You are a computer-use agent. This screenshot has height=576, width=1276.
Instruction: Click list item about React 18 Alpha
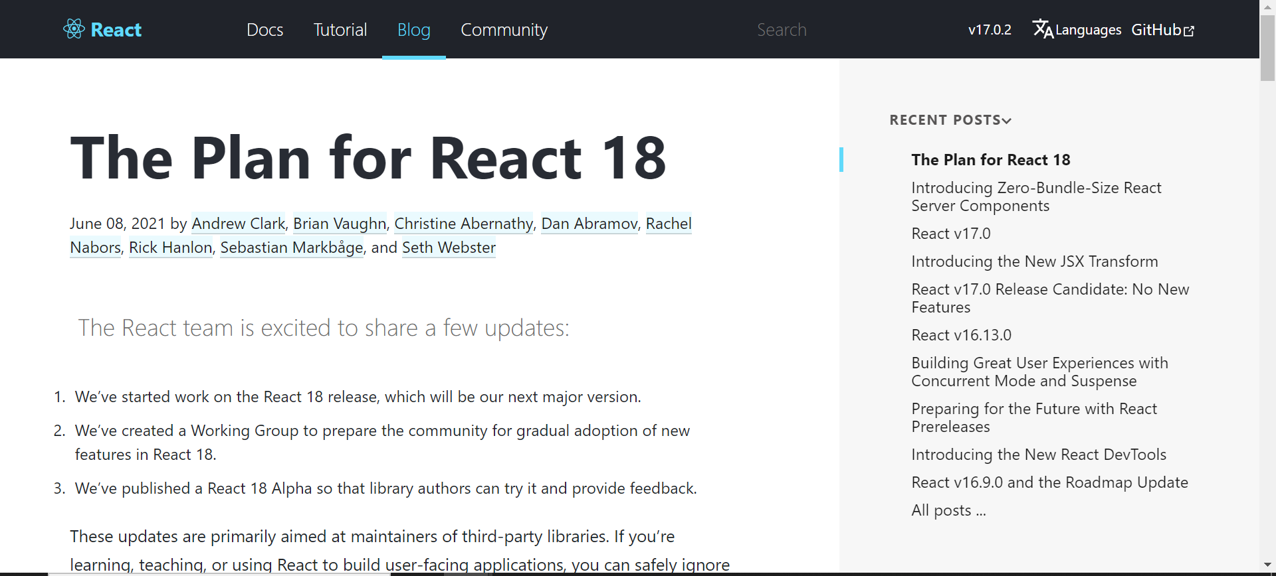(385, 488)
